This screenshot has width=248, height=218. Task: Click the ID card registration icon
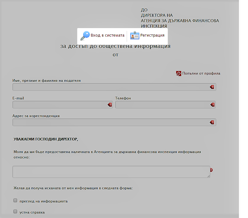[134, 36]
